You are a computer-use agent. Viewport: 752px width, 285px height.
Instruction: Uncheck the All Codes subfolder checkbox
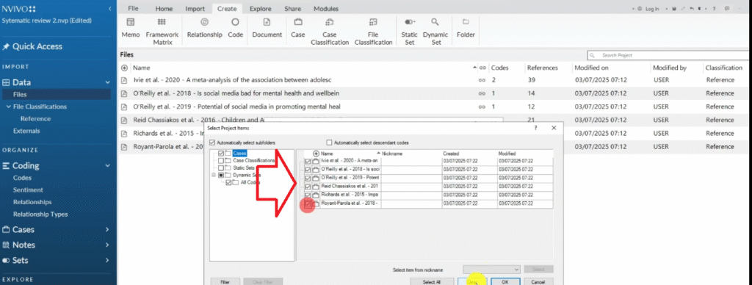(228, 183)
